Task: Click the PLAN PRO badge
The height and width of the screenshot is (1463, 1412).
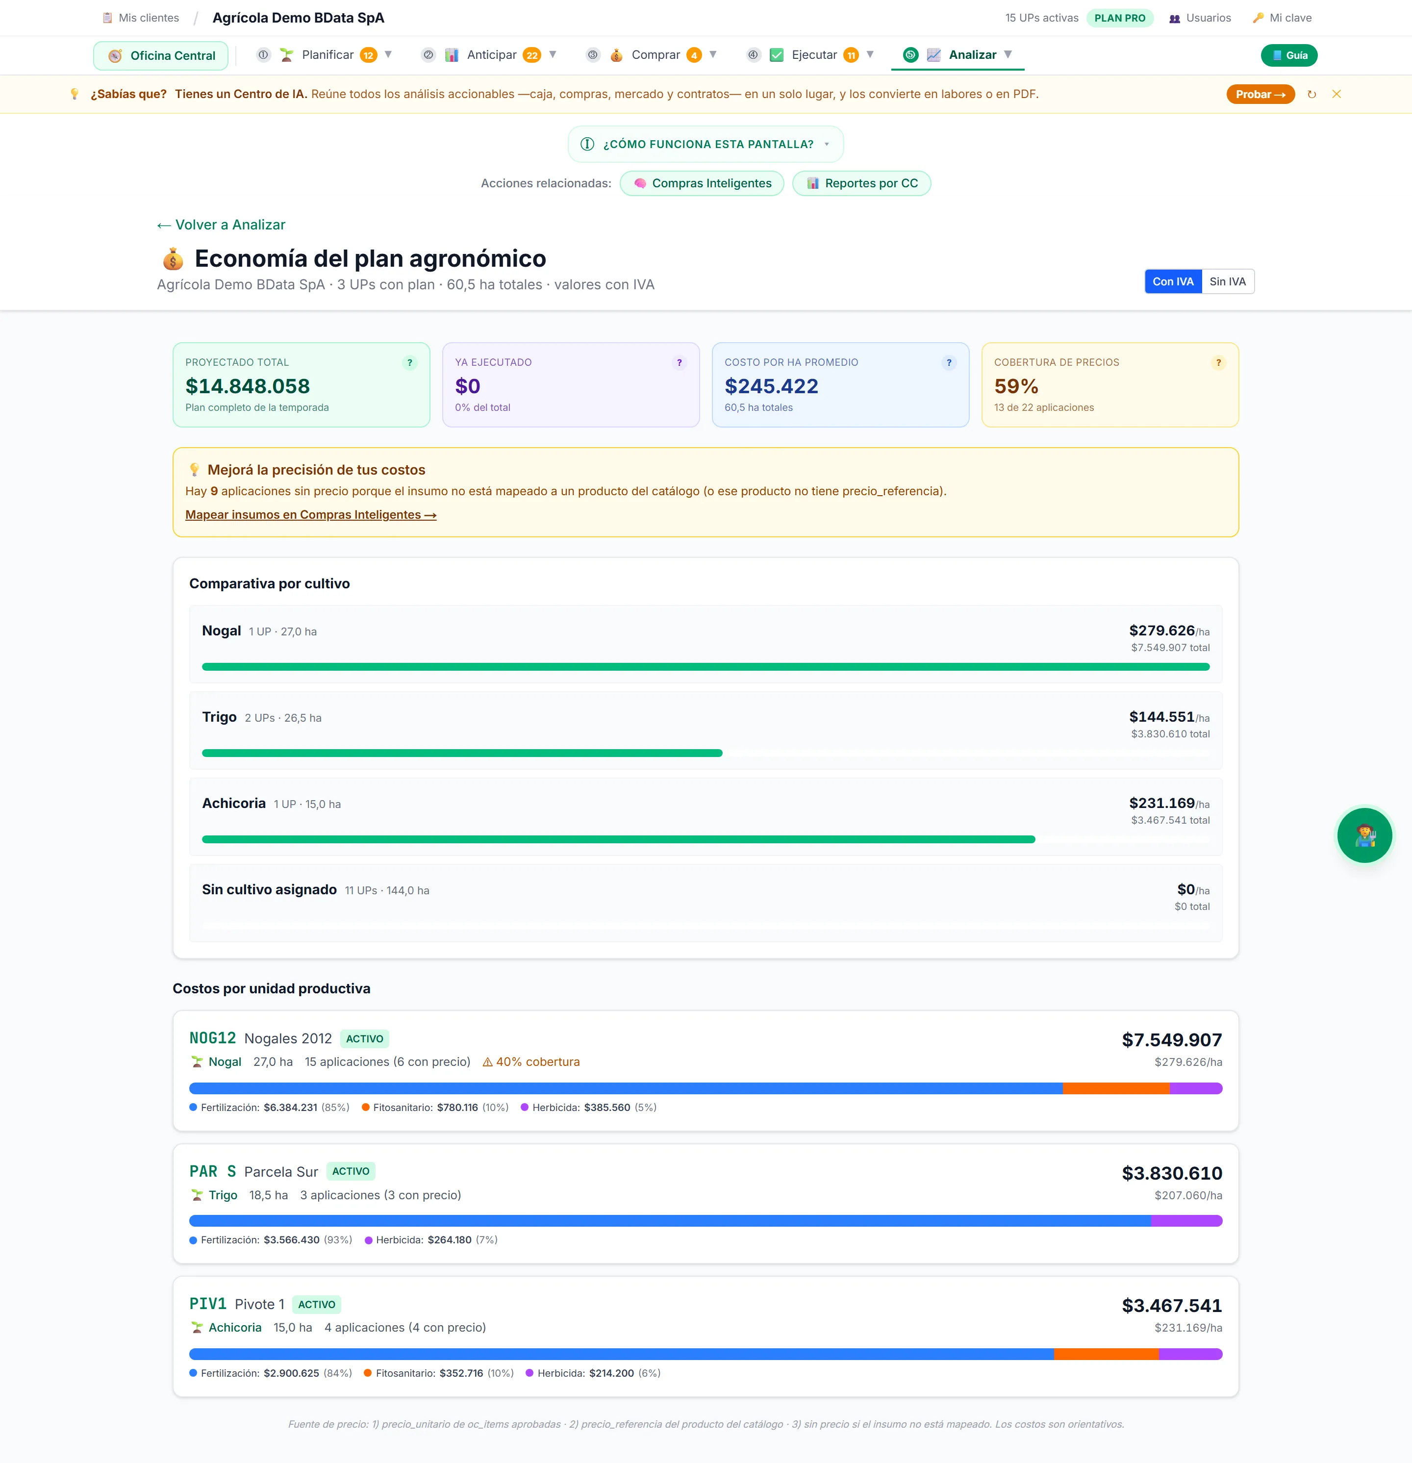Action: click(1119, 18)
